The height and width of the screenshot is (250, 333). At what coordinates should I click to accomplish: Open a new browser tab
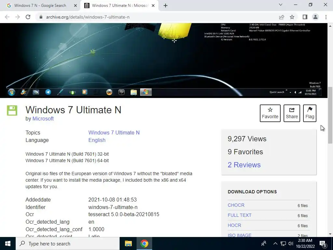coord(166,6)
